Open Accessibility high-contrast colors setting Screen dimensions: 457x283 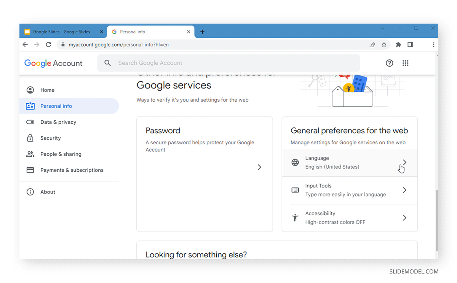pyautogui.click(x=350, y=218)
